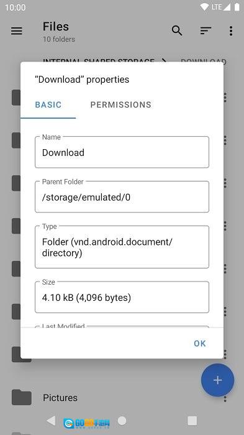Select the Basic tab
The height and width of the screenshot is (435, 244).
[48, 104]
